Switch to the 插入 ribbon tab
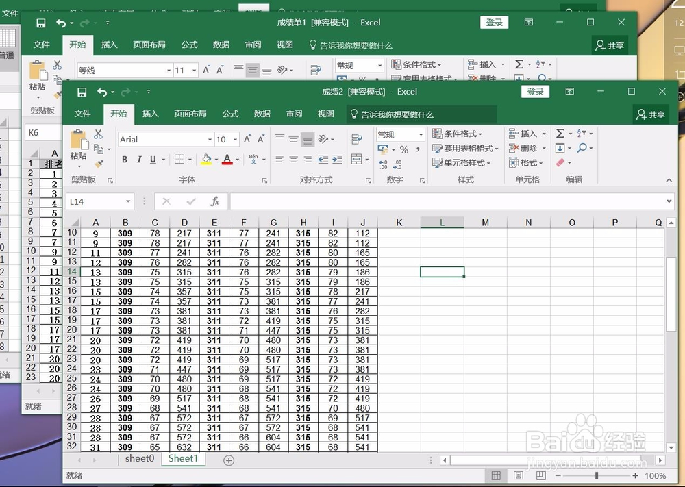 (151, 114)
